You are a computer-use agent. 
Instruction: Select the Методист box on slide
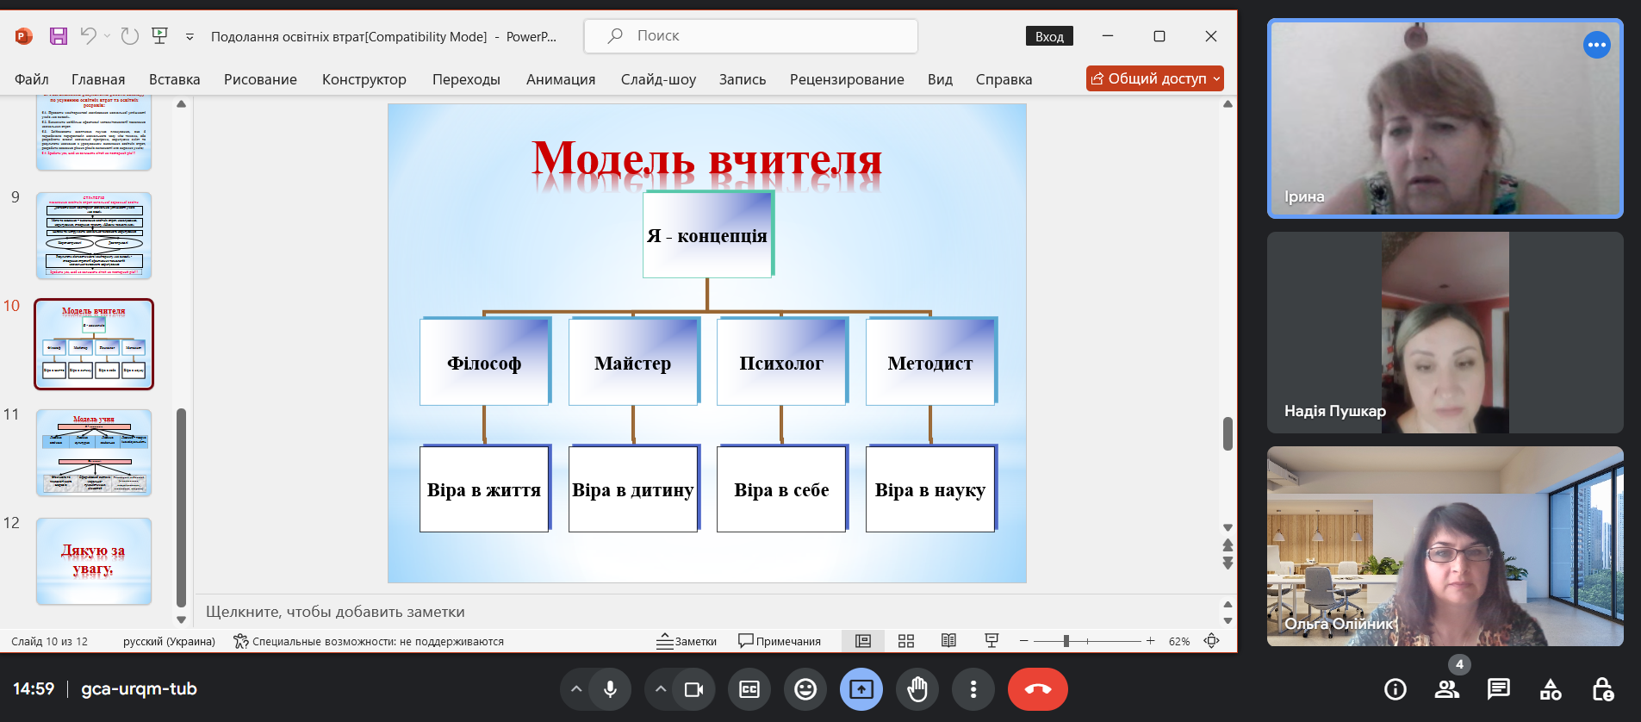click(930, 362)
